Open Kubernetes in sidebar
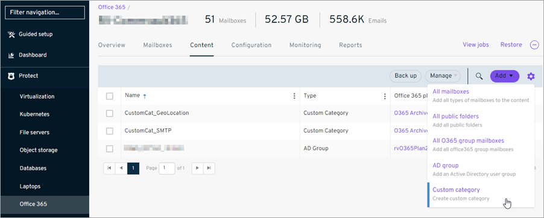The image size is (544, 218). click(35, 114)
